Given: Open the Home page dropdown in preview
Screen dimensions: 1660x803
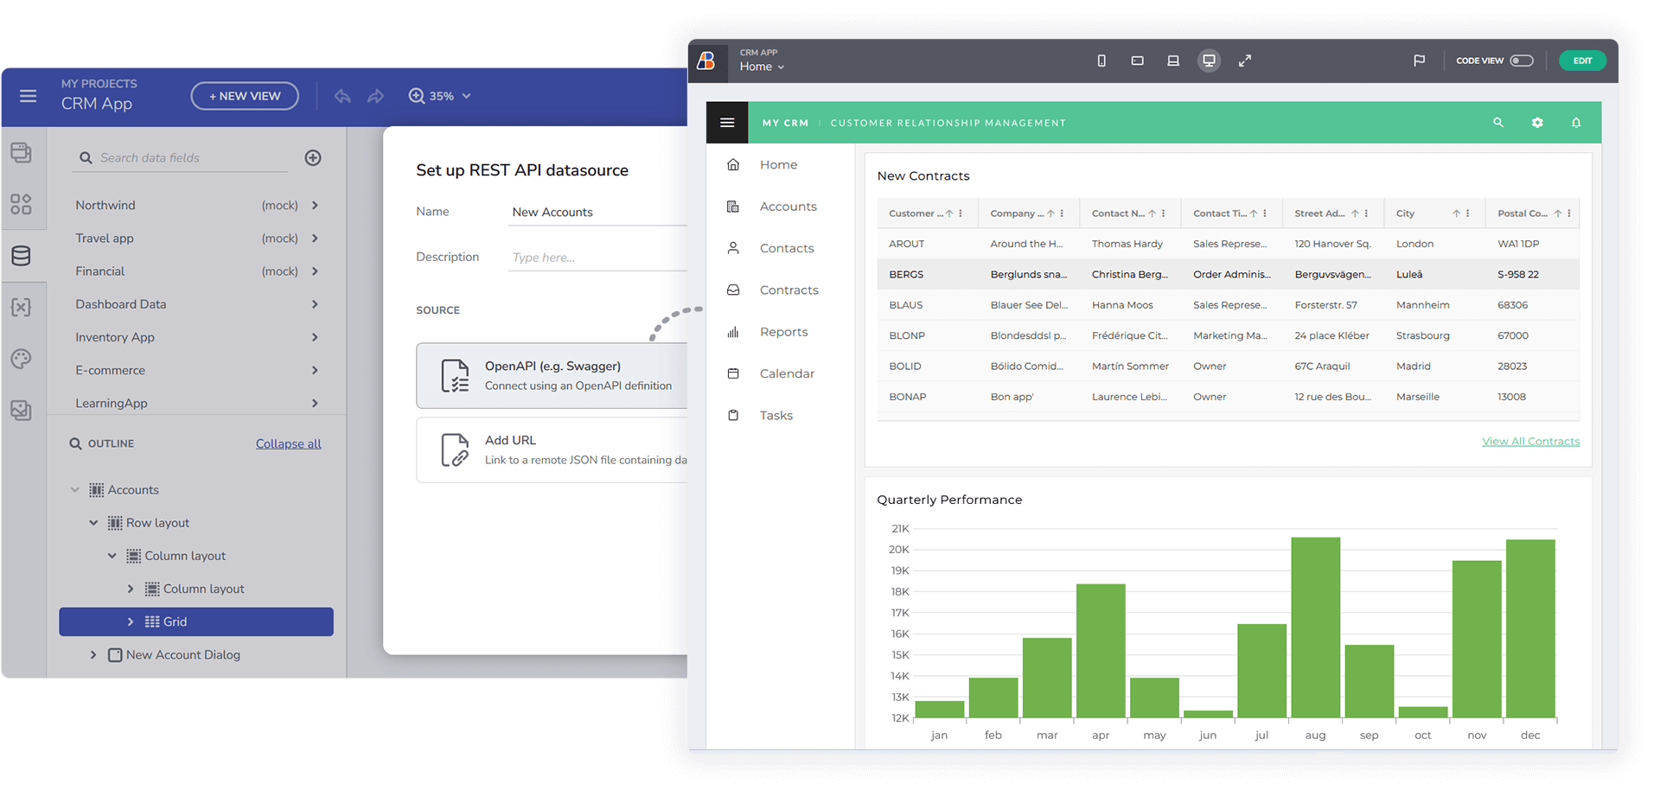Looking at the screenshot, I should pyautogui.click(x=762, y=67).
